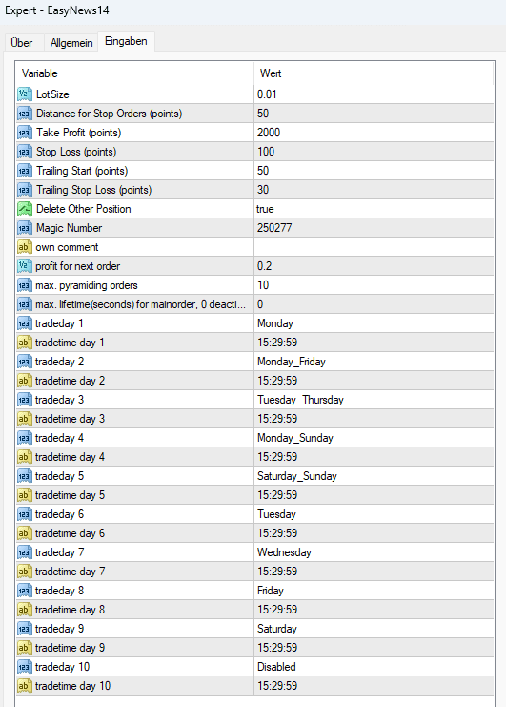Viewport: 506px width, 707px height.
Task: Open tradeday 3 Tuesday_Thursday value dropdown
Action: click(x=374, y=400)
